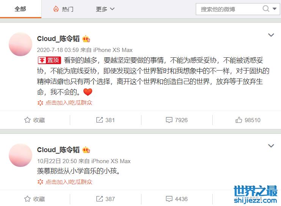Image resolution: width=281 pixels, height=206 pixels.
Task: Expand the second post's options chevron
Action: coord(271,146)
